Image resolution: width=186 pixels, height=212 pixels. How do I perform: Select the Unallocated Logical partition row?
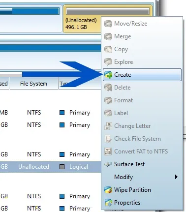[50, 167]
